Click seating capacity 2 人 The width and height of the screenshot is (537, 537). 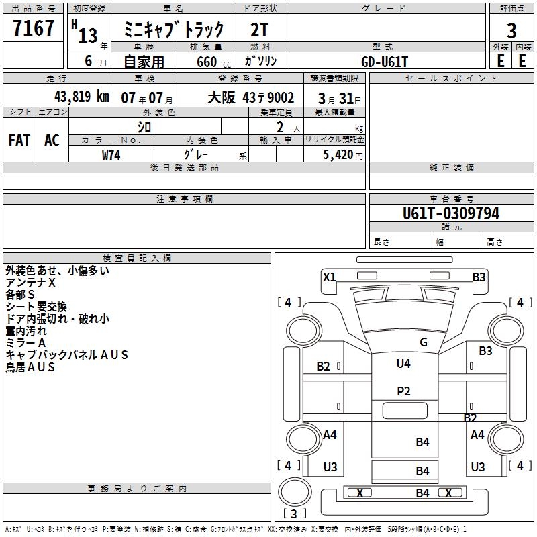point(288,128)
